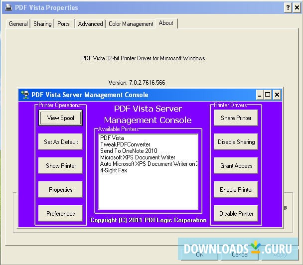Image resolution: width=303 pixels, height=265 pixels.
Task: Click the printer icon in PDF Vista Properties title bar
Action: pyautogui.click(x=8, y=7)
